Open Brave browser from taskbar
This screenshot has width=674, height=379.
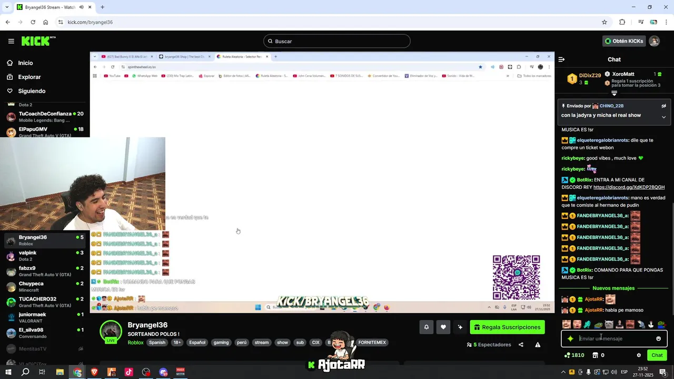95,372
